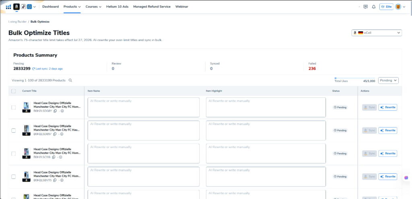412x199 pixels.
Task: Open the eCell account selector dropdown
Action: coord(377,33)
